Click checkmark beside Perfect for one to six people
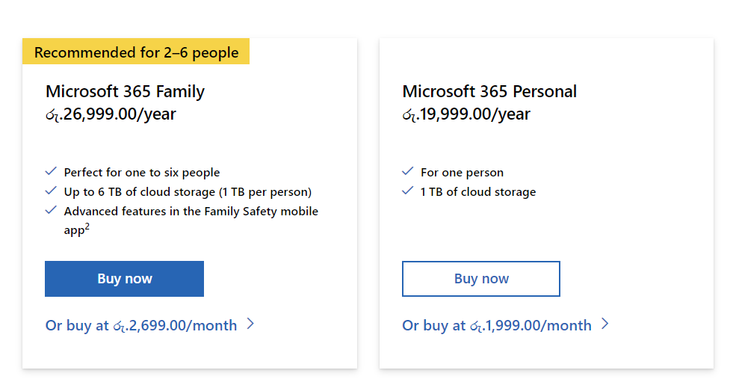736x385 pixels. coord(51,171)
